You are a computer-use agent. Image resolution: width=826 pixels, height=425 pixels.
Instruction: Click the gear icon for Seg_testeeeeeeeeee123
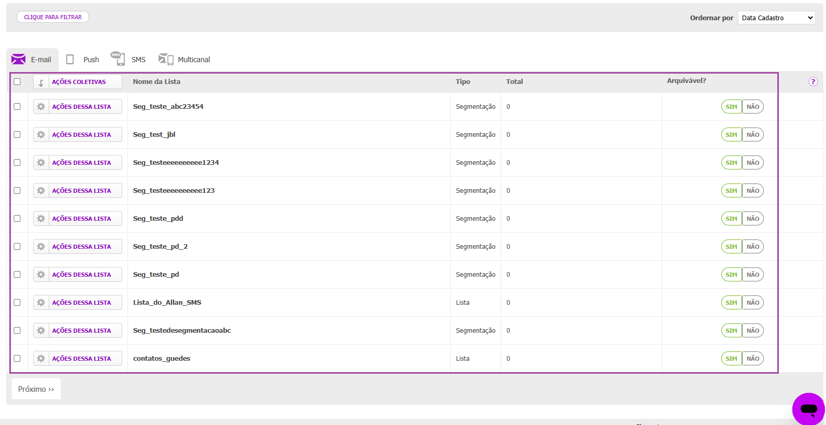[x=41, y=191]
